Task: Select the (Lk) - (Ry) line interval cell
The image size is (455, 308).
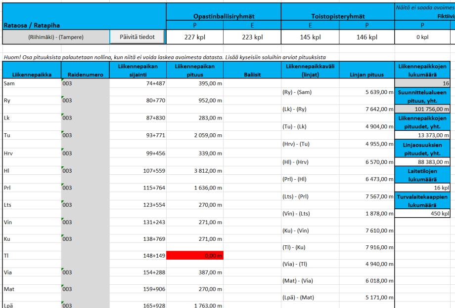Action: (310, 109)
